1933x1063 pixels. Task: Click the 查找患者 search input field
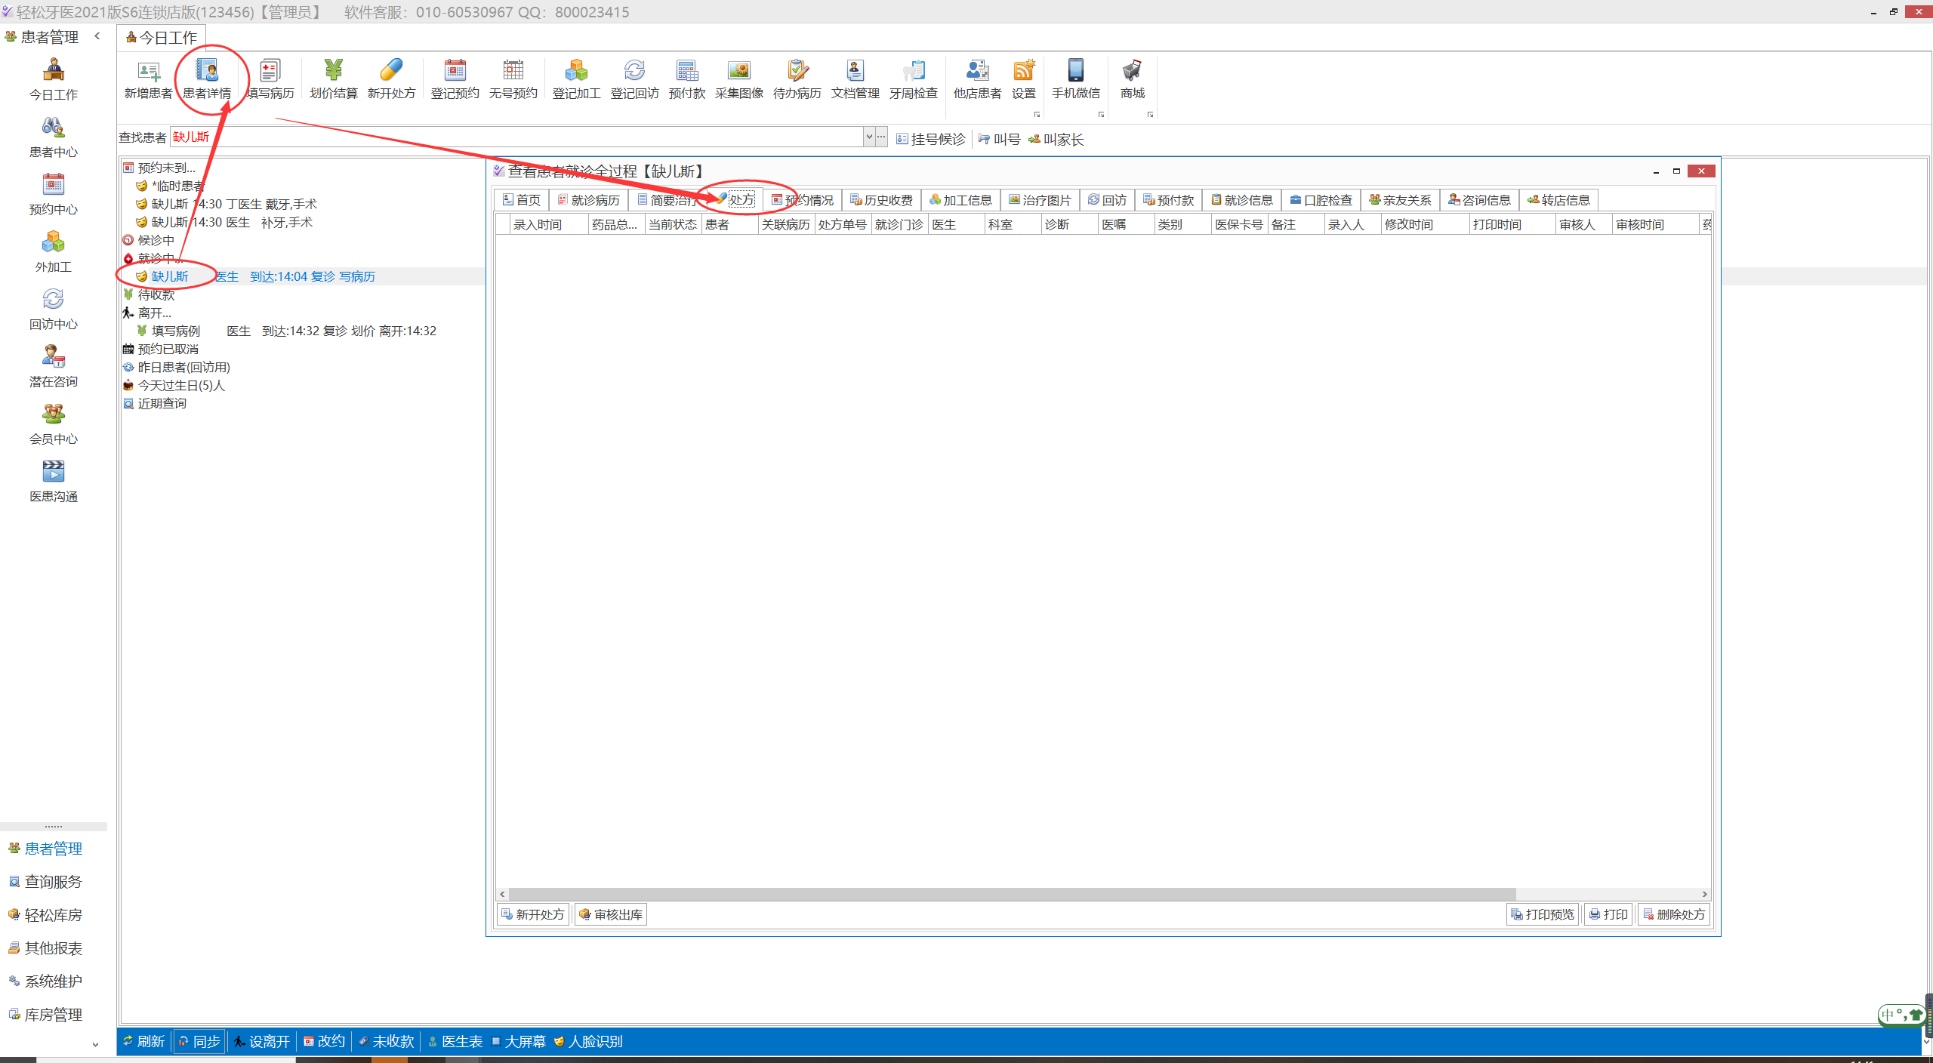(x=516, y=137)
